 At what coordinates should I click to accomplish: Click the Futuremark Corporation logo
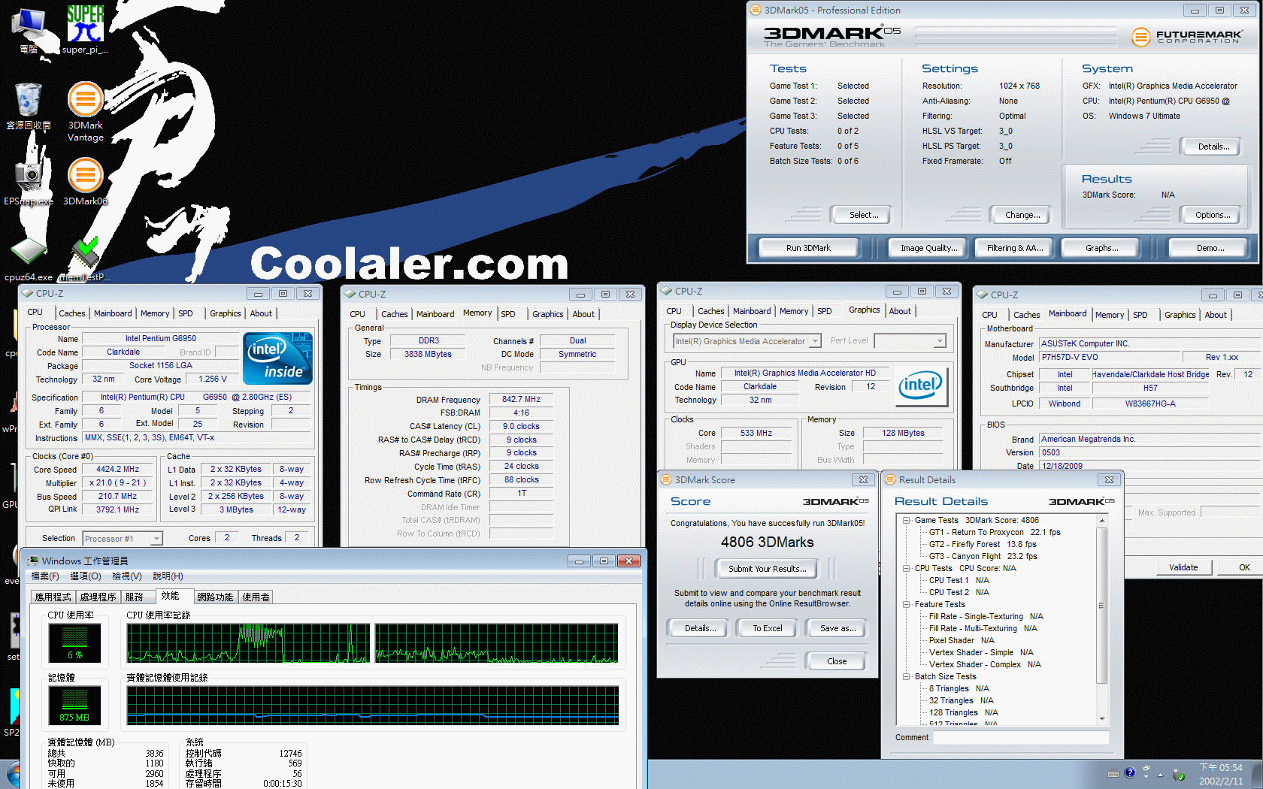click(1186, 36)
